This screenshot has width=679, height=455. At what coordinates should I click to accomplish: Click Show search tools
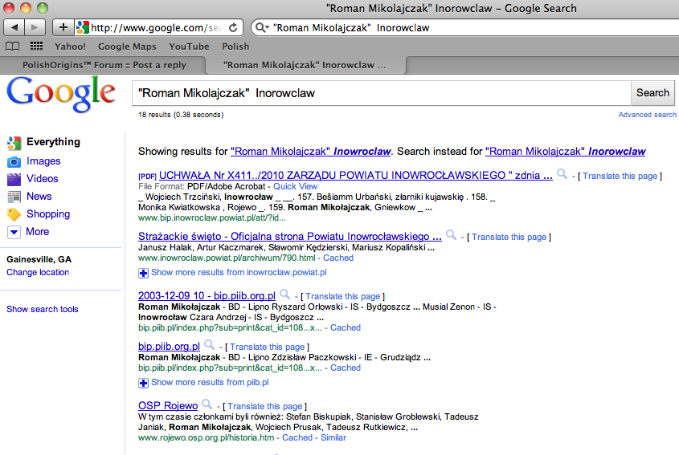click(x=43, y=309)
